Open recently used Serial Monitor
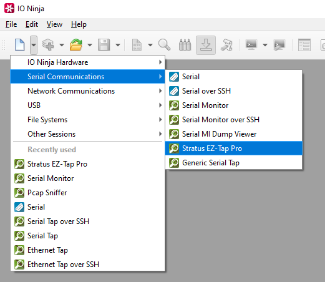 click(x=87, y=178)
